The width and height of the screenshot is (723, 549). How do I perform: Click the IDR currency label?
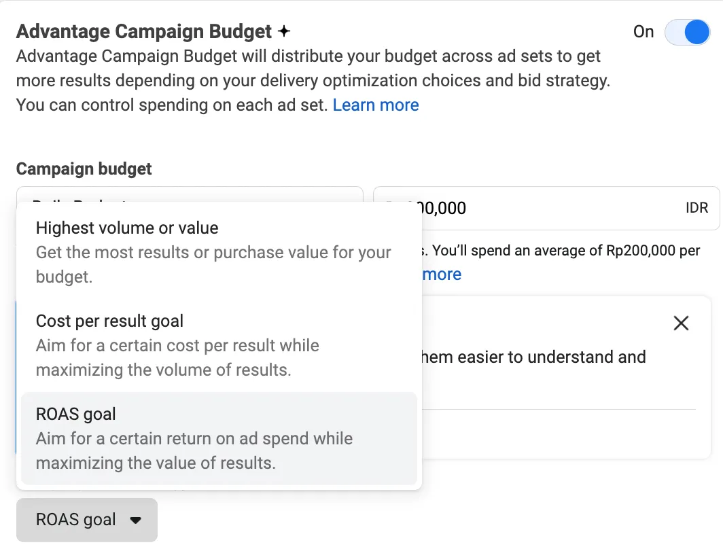[696, 208]
